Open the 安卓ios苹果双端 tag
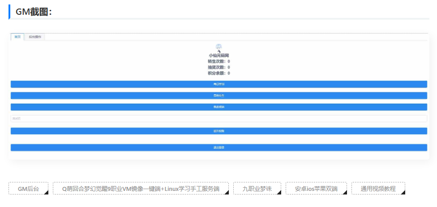Image resolution: width=437 pixels, height=207 pixels. [316, 189]
